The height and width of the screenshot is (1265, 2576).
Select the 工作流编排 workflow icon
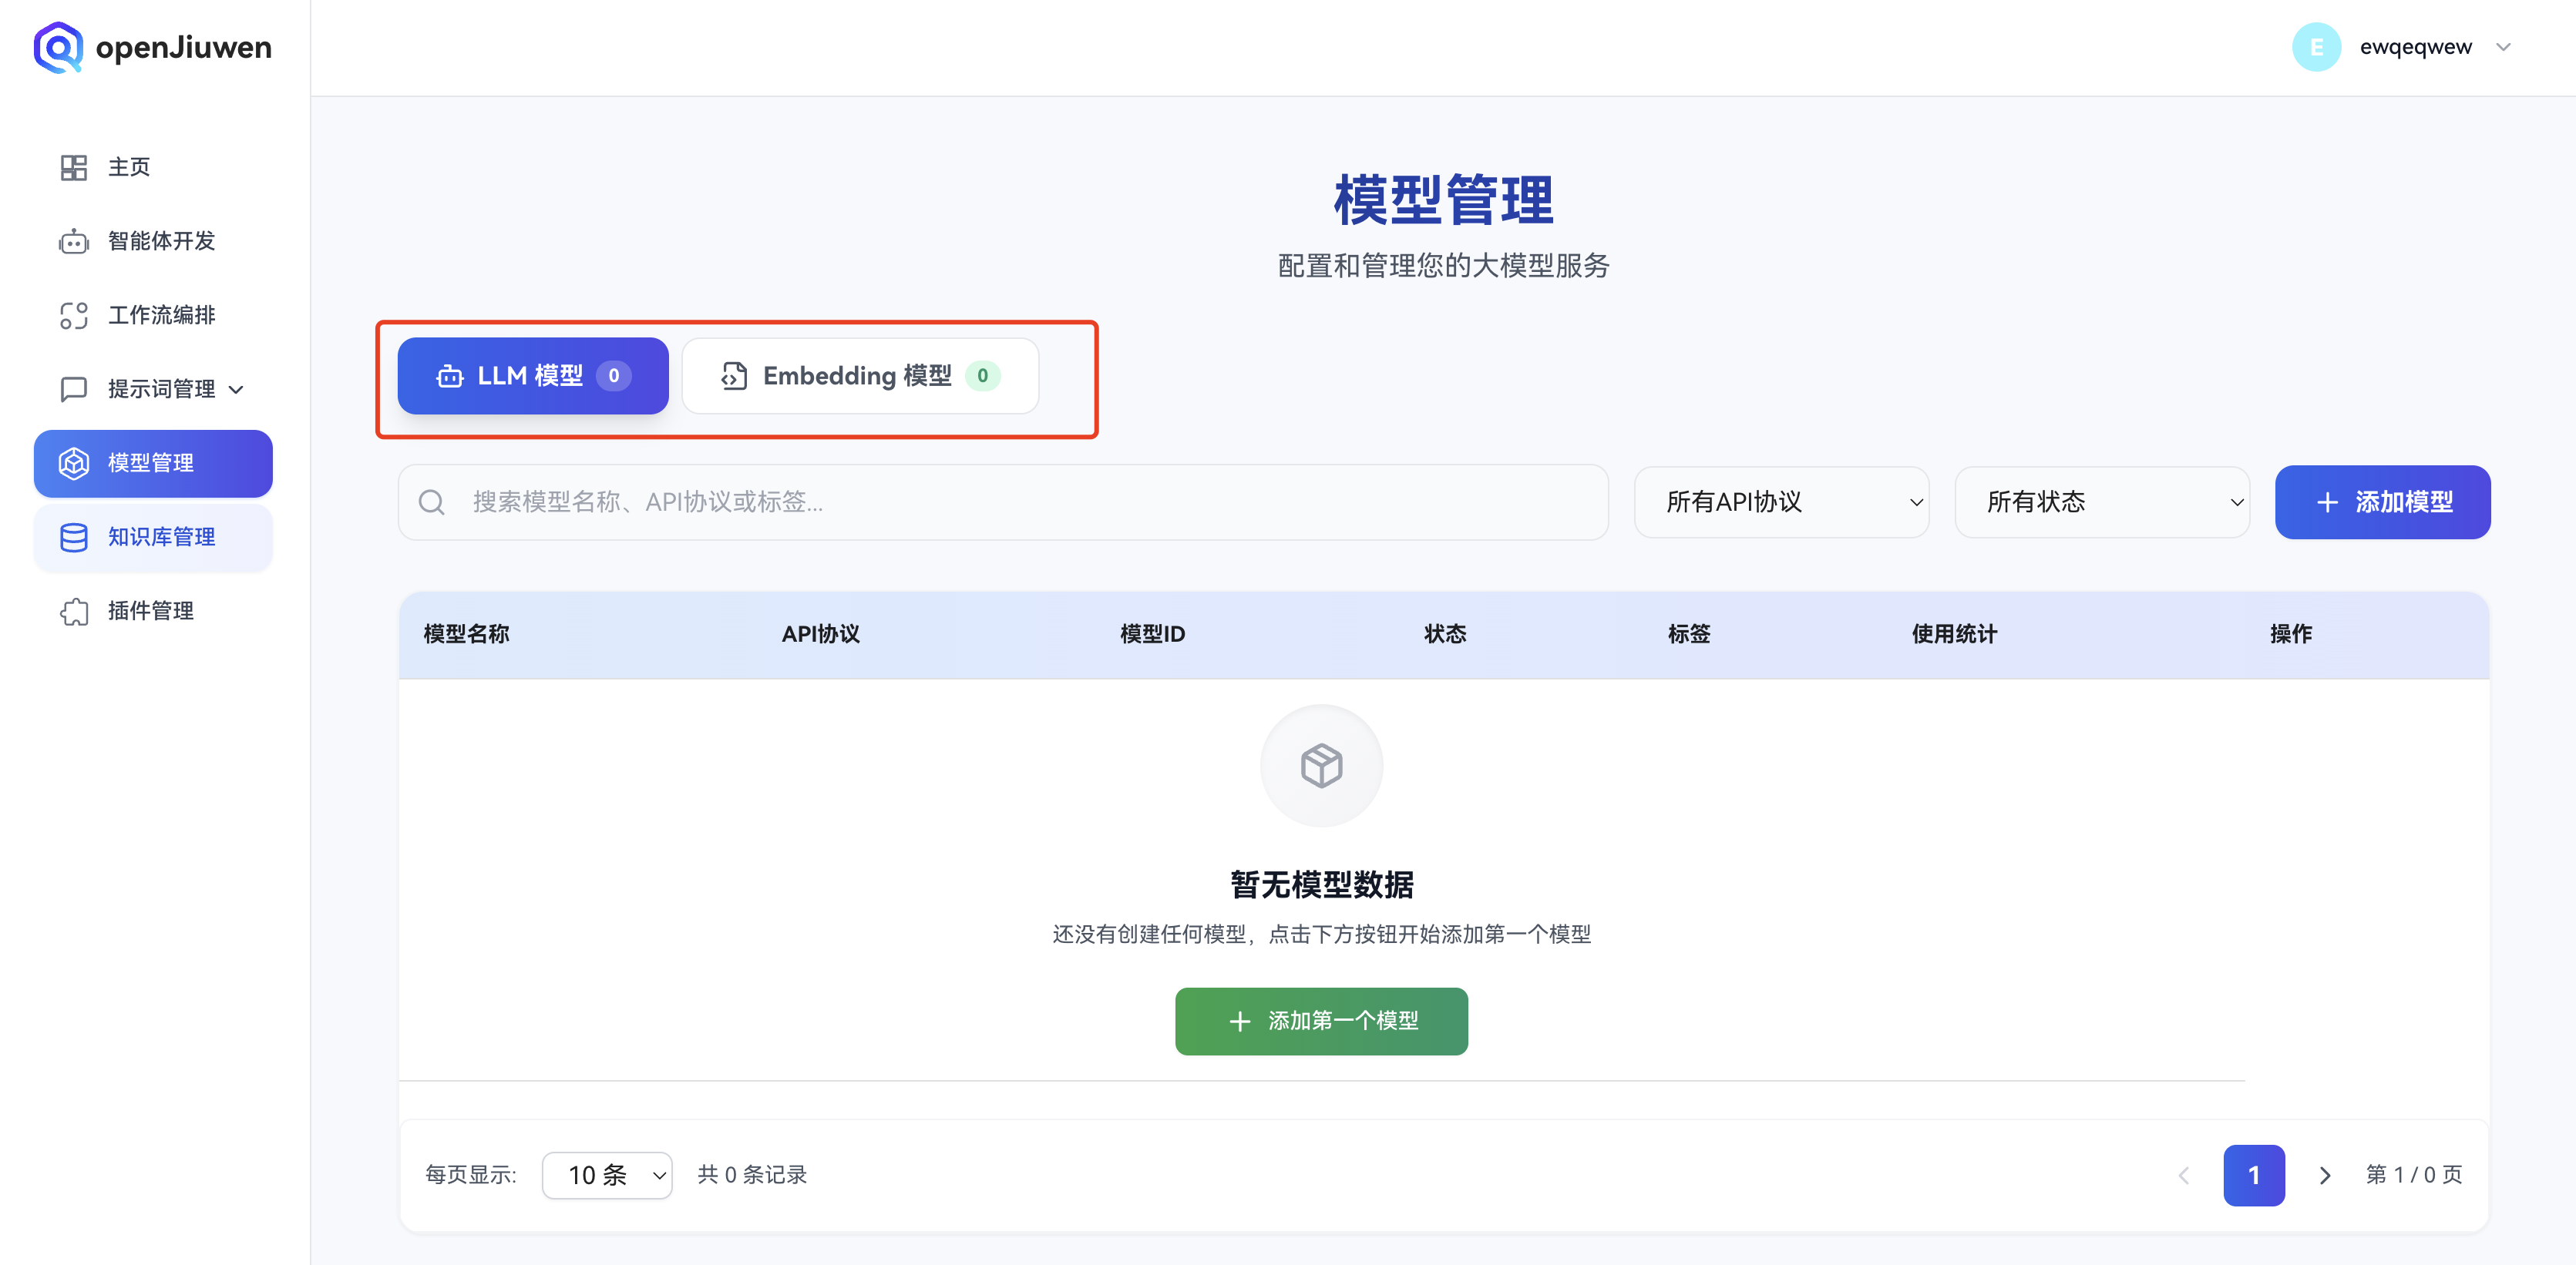74,315
